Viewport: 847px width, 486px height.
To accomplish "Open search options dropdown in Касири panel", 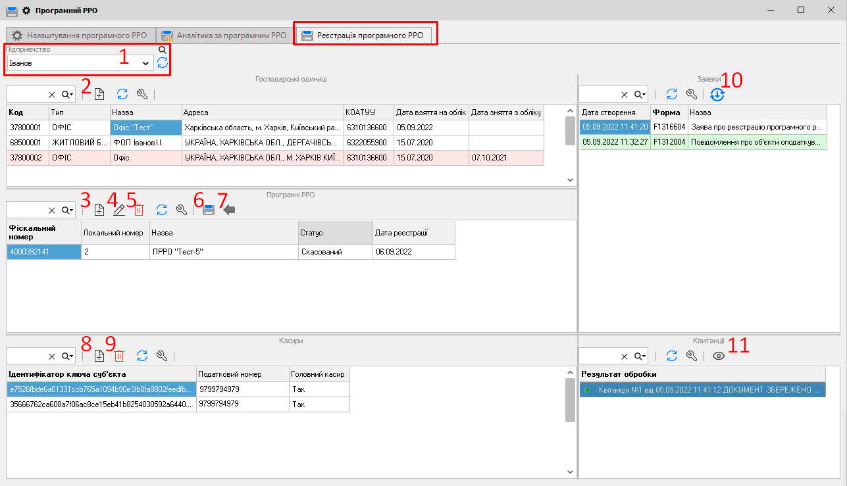I will click(67, 356).
